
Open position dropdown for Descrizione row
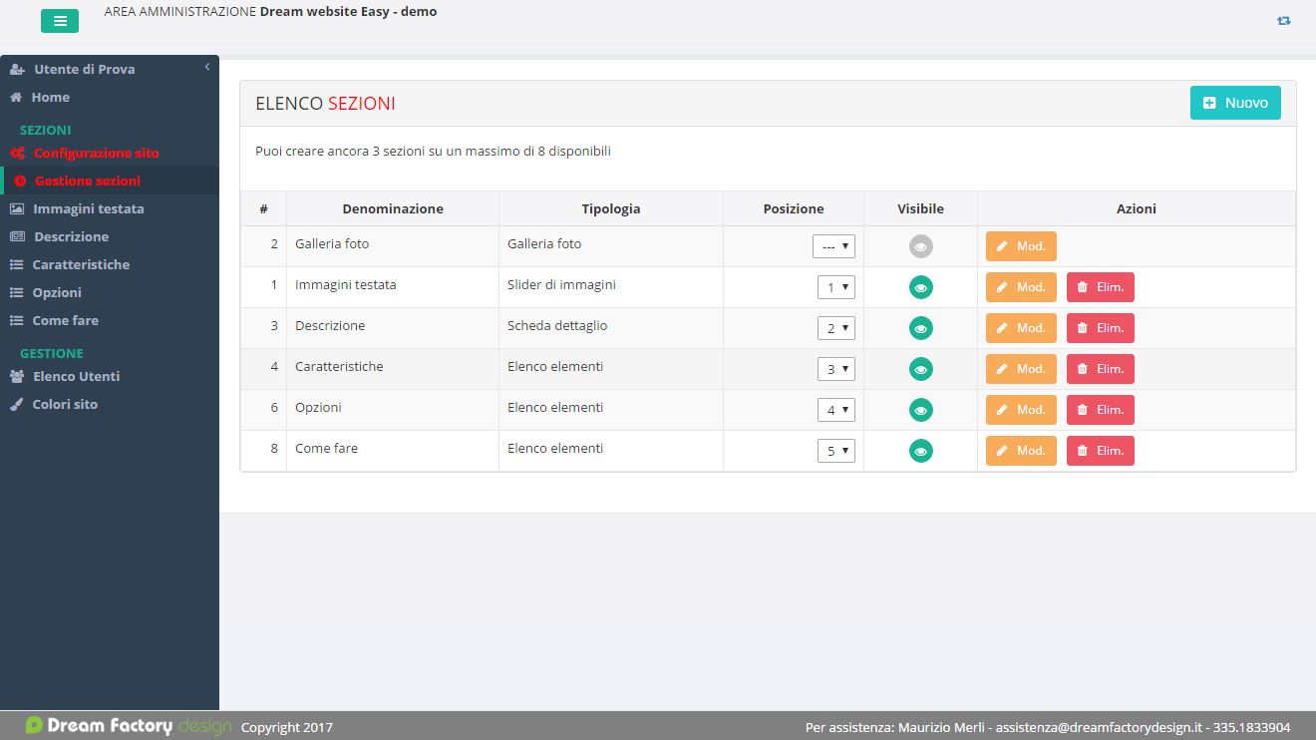tap(836, 328)
